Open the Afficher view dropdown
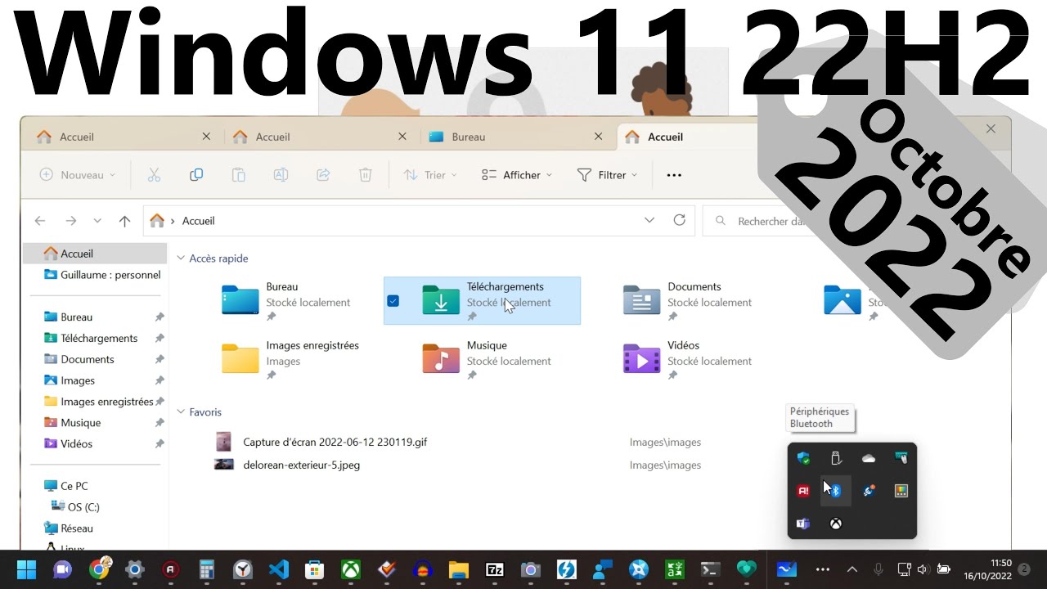Viewport: 1047px width, 589px height. coord(517,175)
